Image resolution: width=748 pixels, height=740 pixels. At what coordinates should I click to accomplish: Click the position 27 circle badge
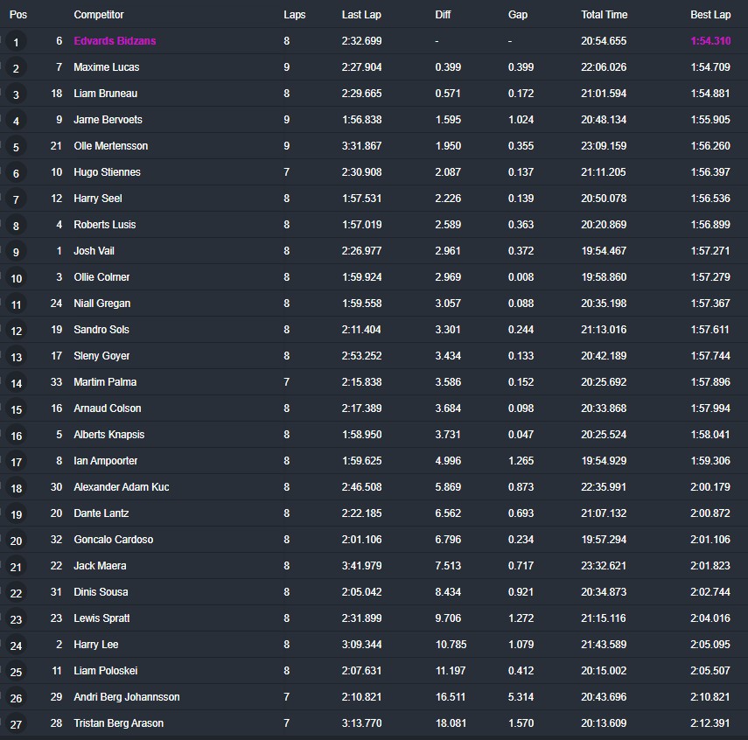tap(16, 723)
